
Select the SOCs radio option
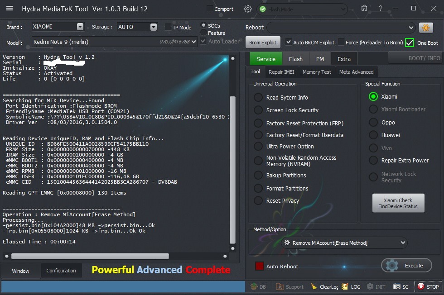click(x=203, y=25)
